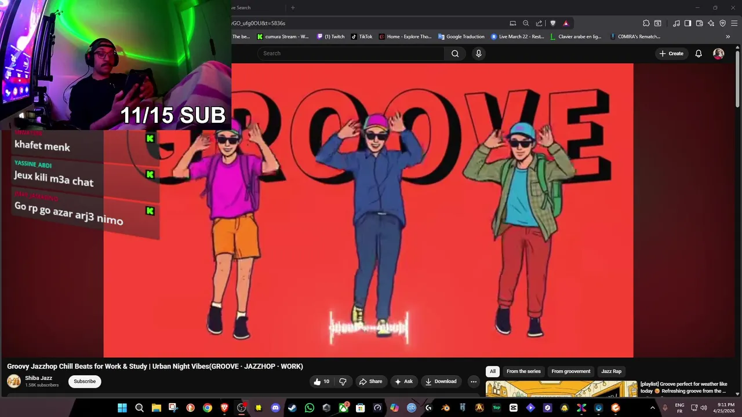Subscribe to the Shiba Jazz channel
Viewport: 742px width, 417px height.
[x=85, y=381]
